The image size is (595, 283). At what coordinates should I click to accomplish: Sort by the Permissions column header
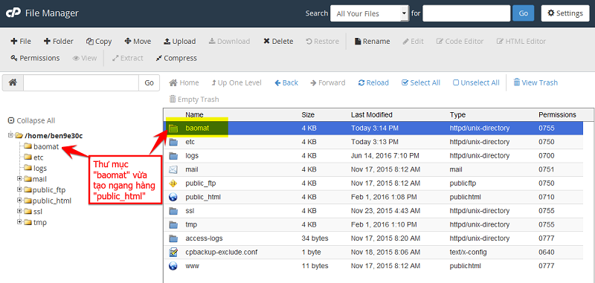pyautogui.click(x=557, y=114)
